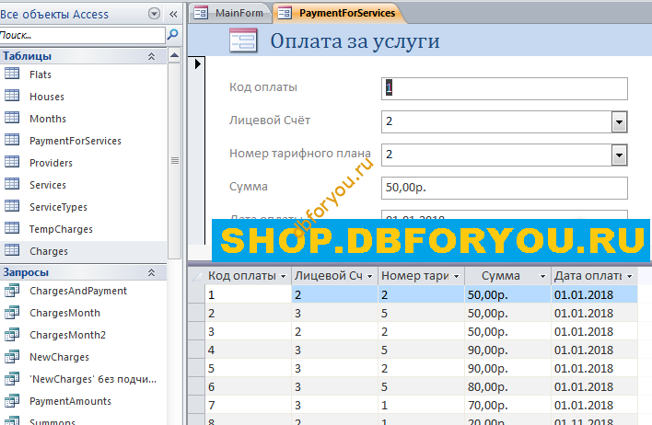Click the record selector arrow of the form

tap(197, 63)
